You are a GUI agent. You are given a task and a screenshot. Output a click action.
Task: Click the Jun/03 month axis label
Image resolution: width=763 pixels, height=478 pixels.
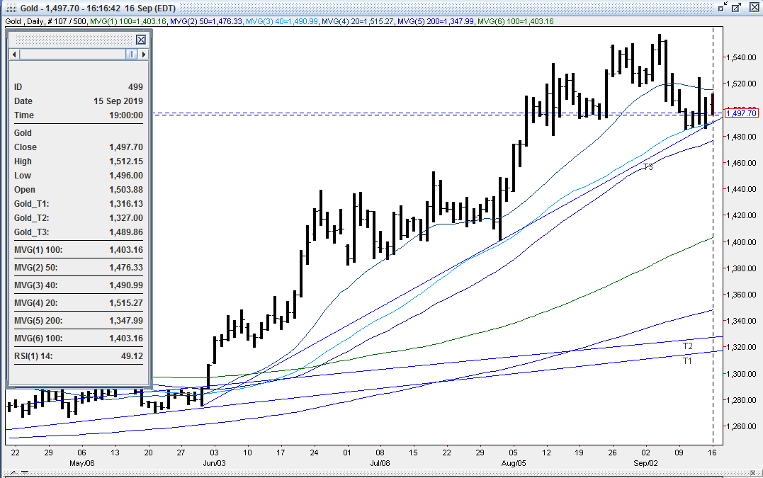point(214,463)
